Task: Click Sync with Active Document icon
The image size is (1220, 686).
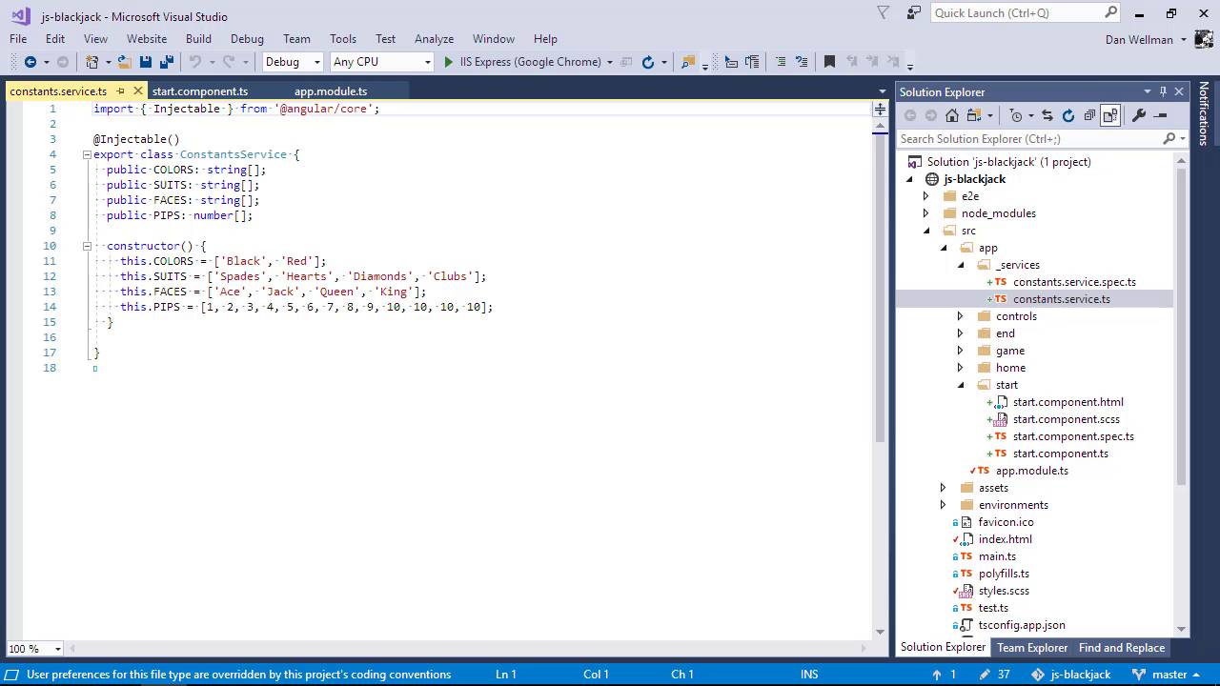Action: (x=1047, y=115)
